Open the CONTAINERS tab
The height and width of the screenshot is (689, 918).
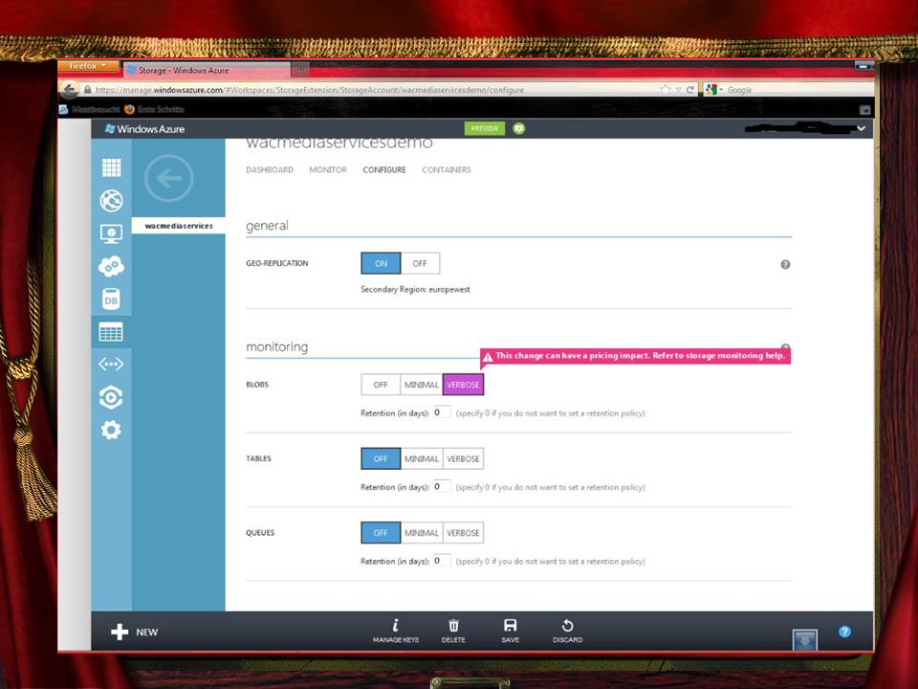click(x=447, y=170)
